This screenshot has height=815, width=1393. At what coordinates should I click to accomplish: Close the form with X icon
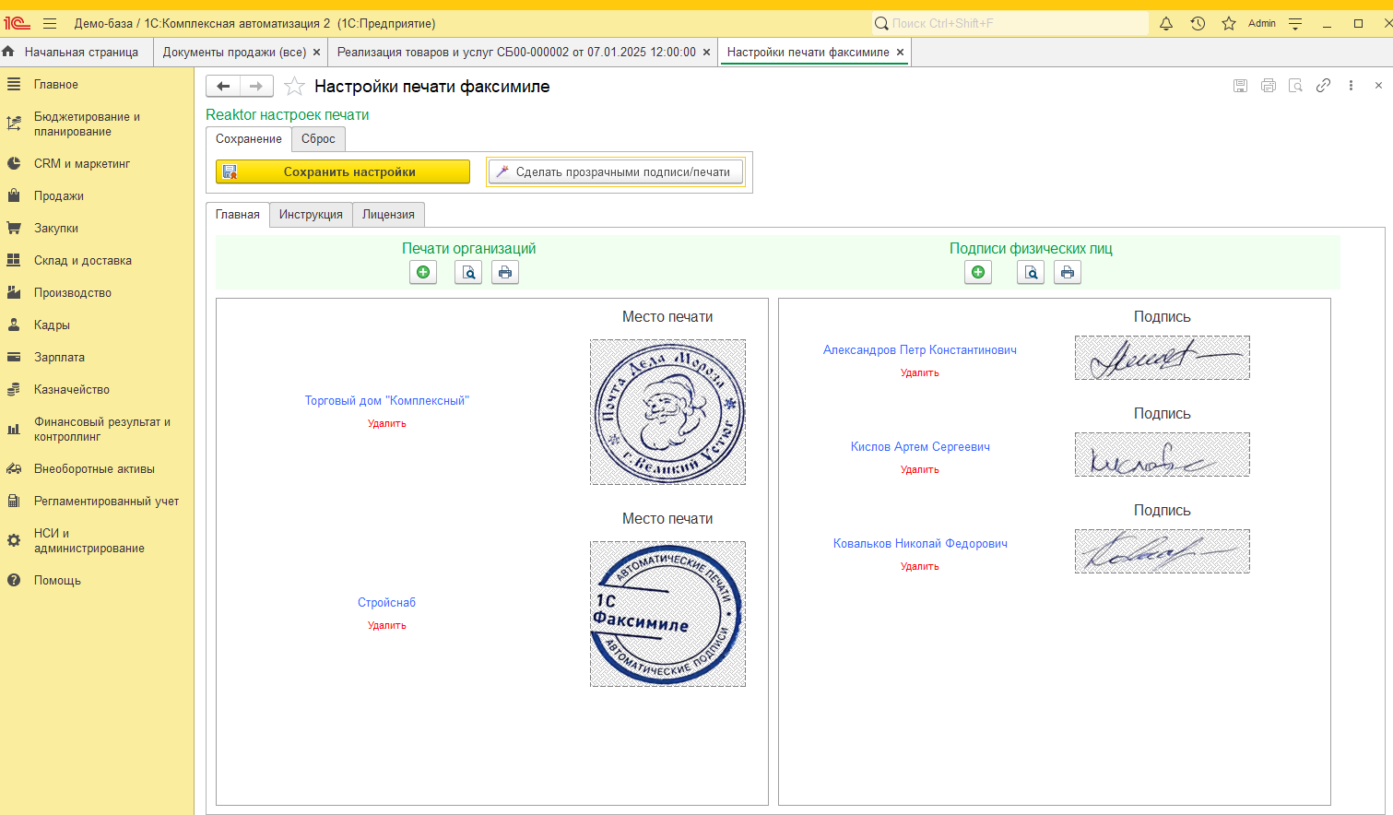coord(1378,86)
